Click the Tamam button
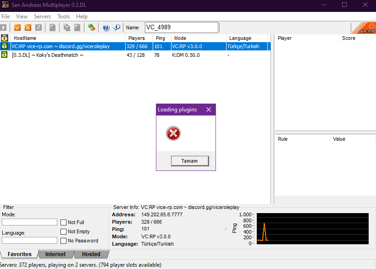376x269 pixels. click(x=190, y=161)
